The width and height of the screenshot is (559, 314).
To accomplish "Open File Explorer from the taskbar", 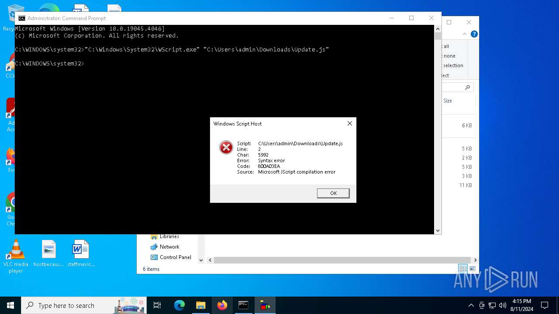I will point(200,305).
